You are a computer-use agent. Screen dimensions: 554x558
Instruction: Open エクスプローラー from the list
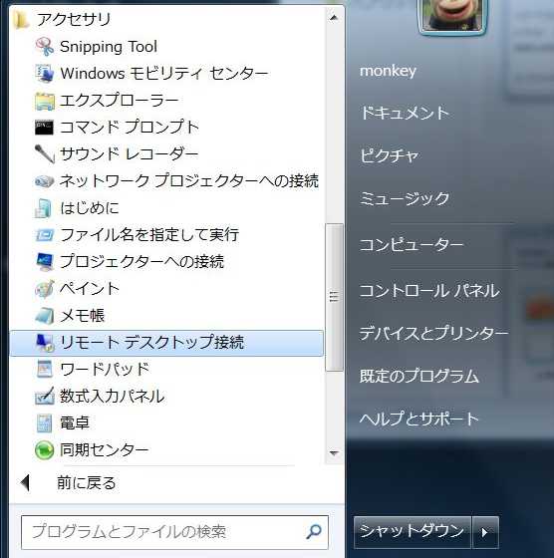166,101
